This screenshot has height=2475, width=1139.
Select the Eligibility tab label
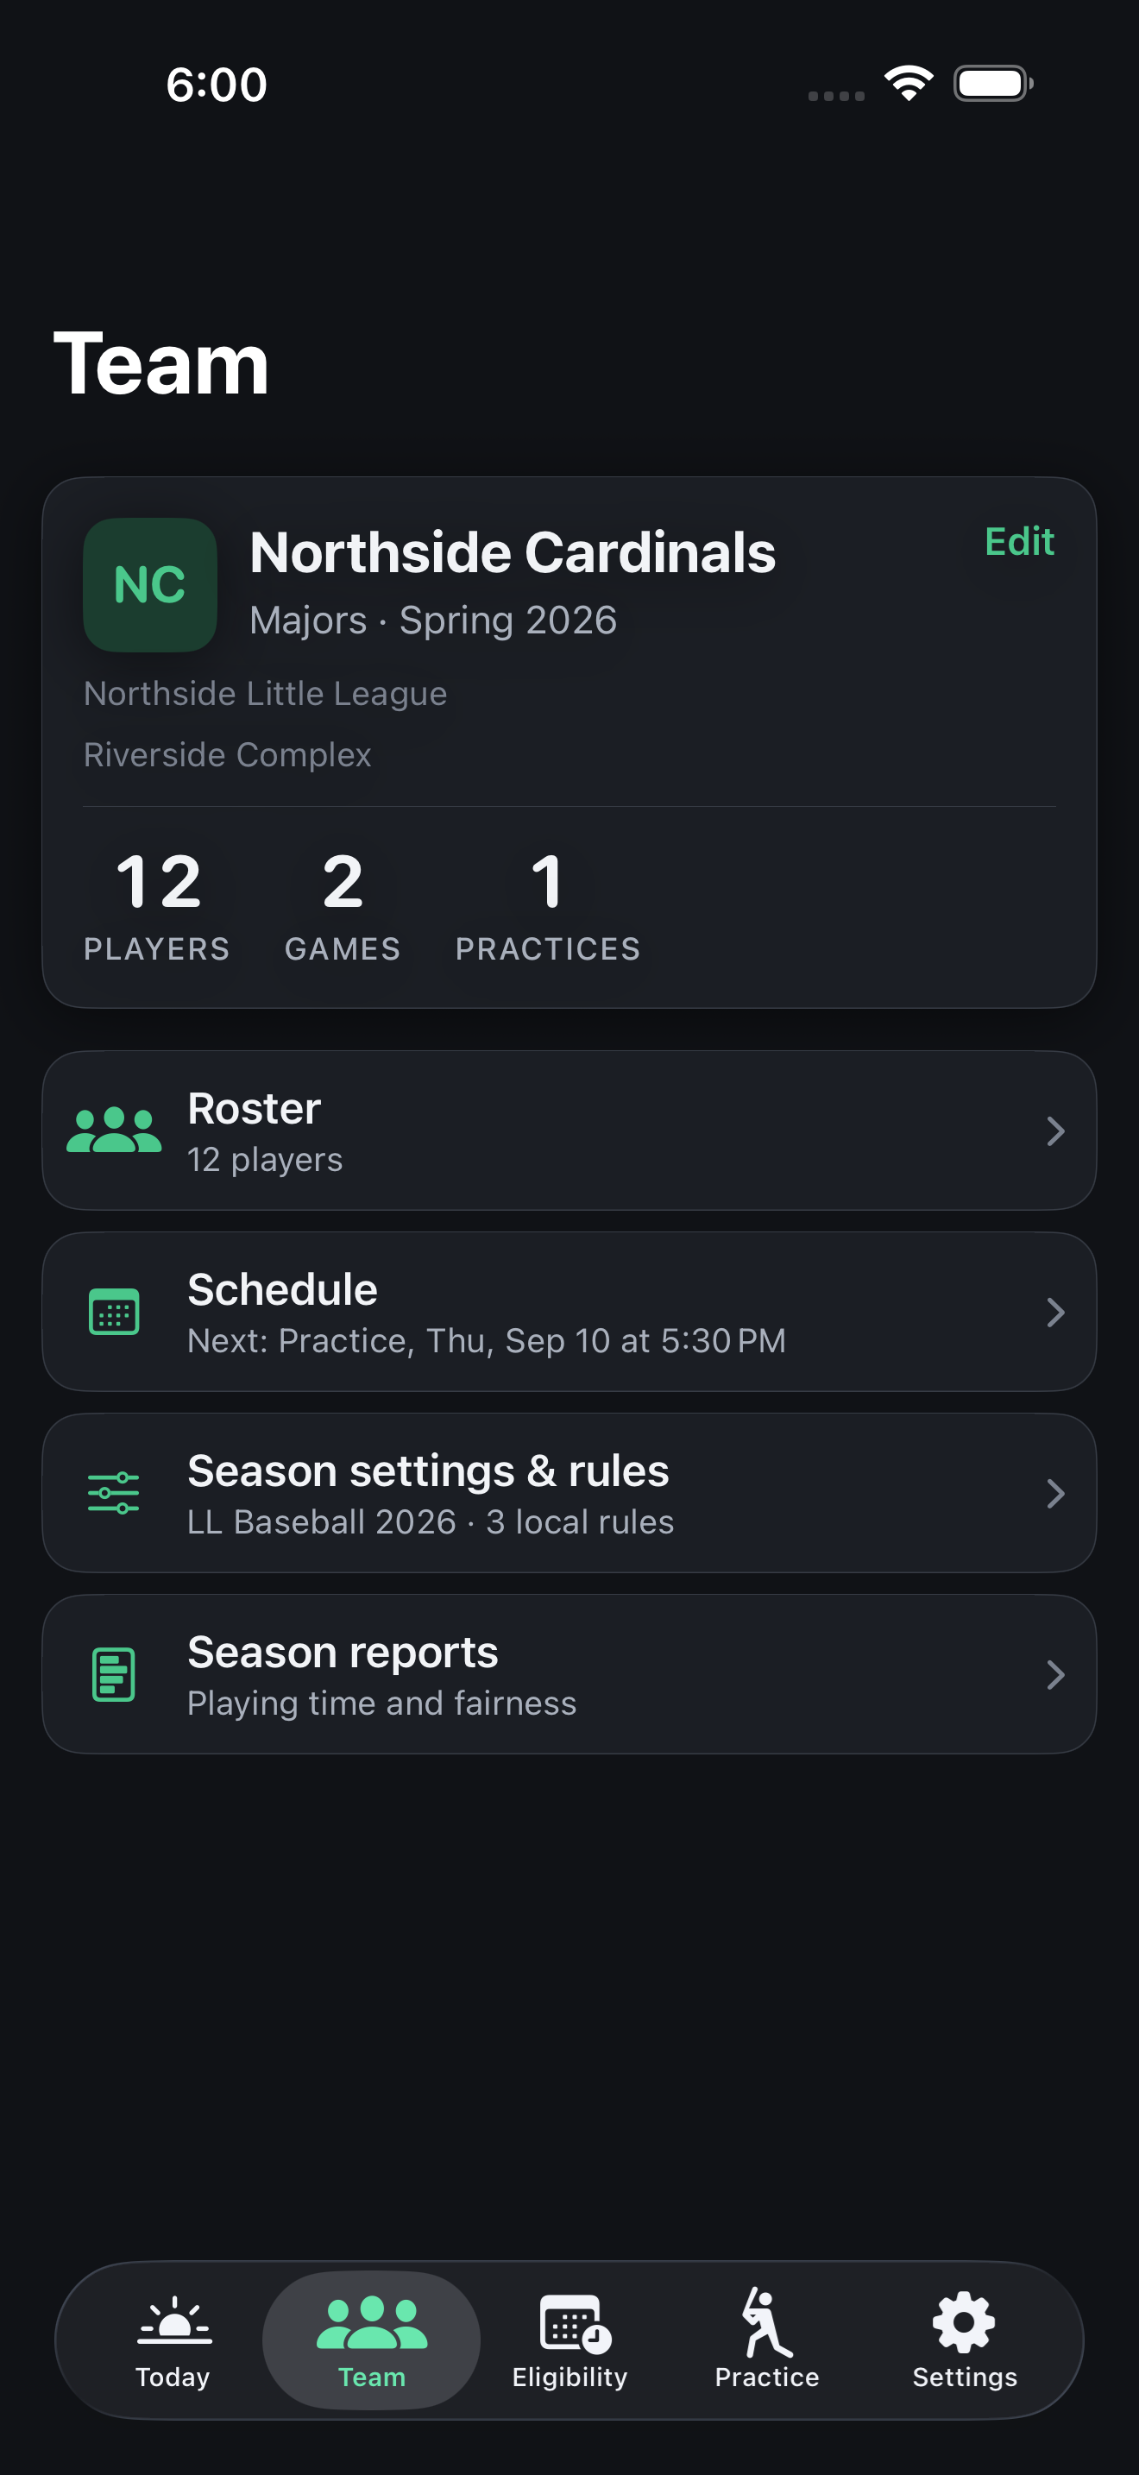pos(569,2377)
